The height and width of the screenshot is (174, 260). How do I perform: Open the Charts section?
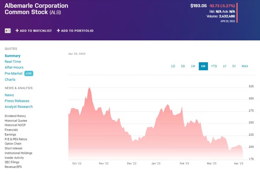pos(10,79)
